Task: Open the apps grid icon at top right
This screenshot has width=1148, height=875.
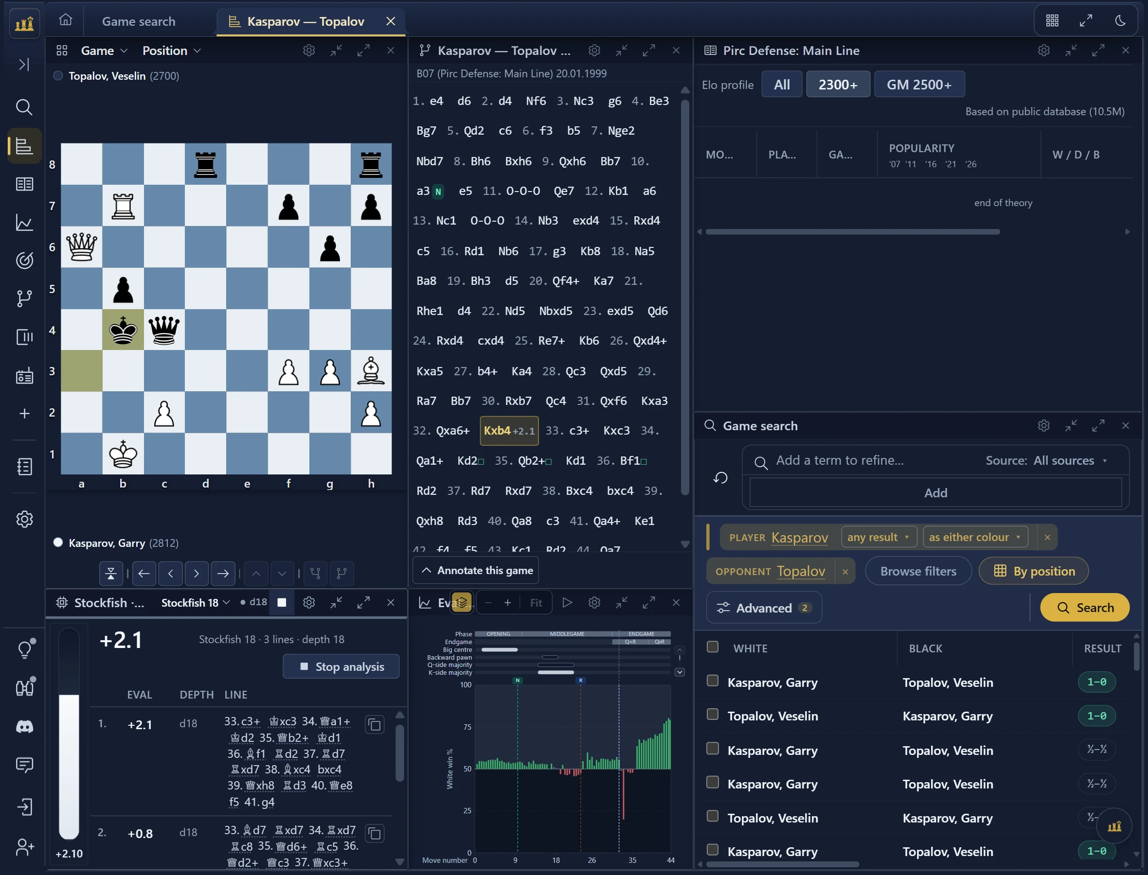Action: (x=1052, y=21)
